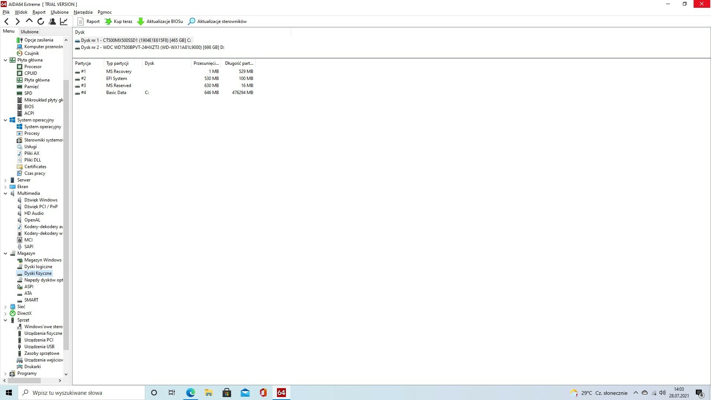Click the Back navigation arrow
This screenshot has width=711, height=400.
point(6,21)
